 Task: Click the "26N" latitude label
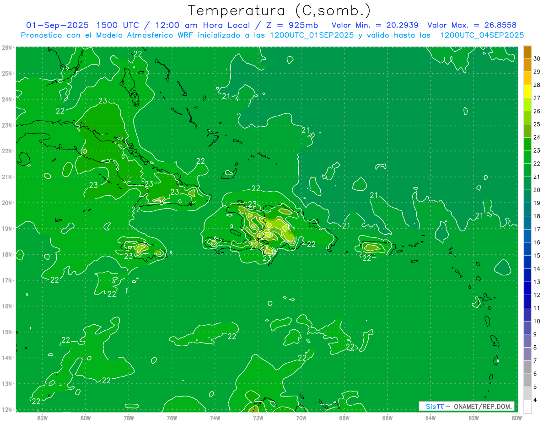coord(7,48)
